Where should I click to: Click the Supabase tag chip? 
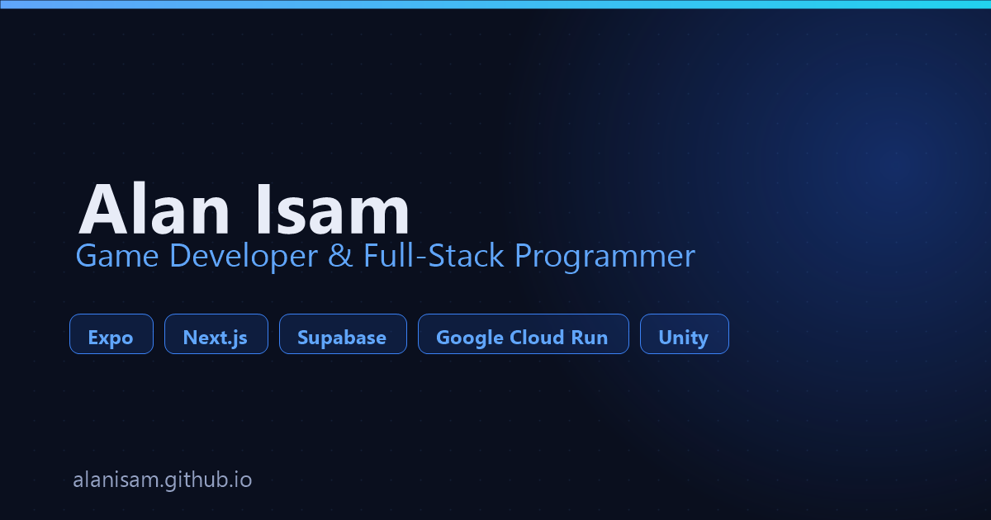coord(343,334)
